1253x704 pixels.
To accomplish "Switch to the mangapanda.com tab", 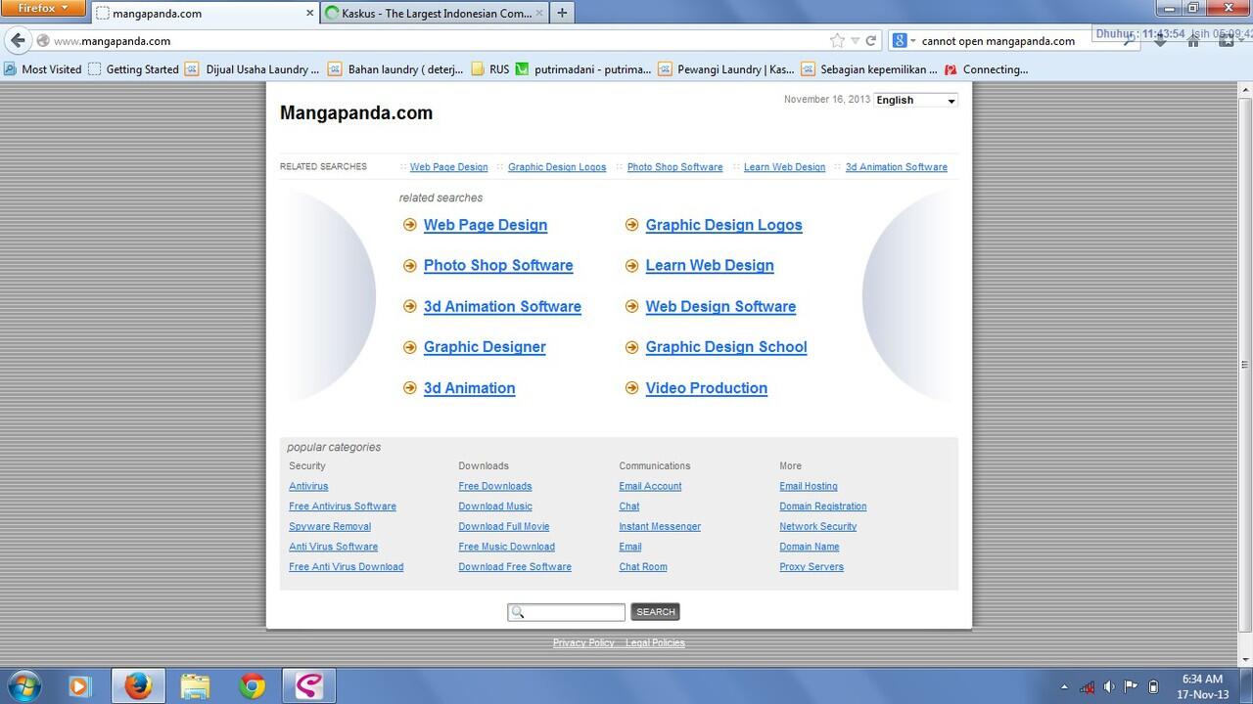I will coord(206,13).
